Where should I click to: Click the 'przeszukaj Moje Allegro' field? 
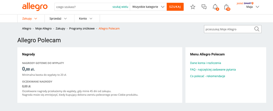click(228, 29)
